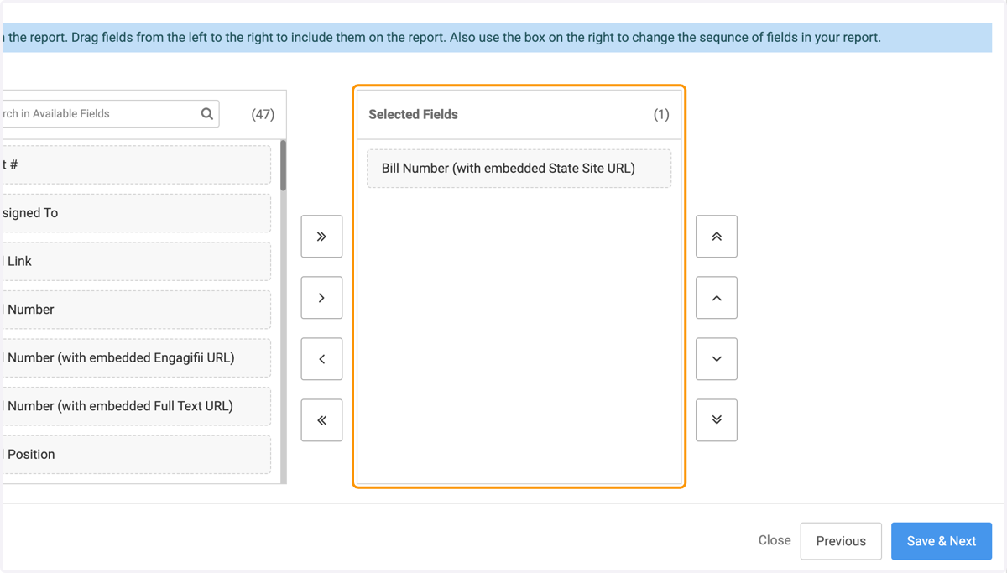Select the Link available field

136,262
